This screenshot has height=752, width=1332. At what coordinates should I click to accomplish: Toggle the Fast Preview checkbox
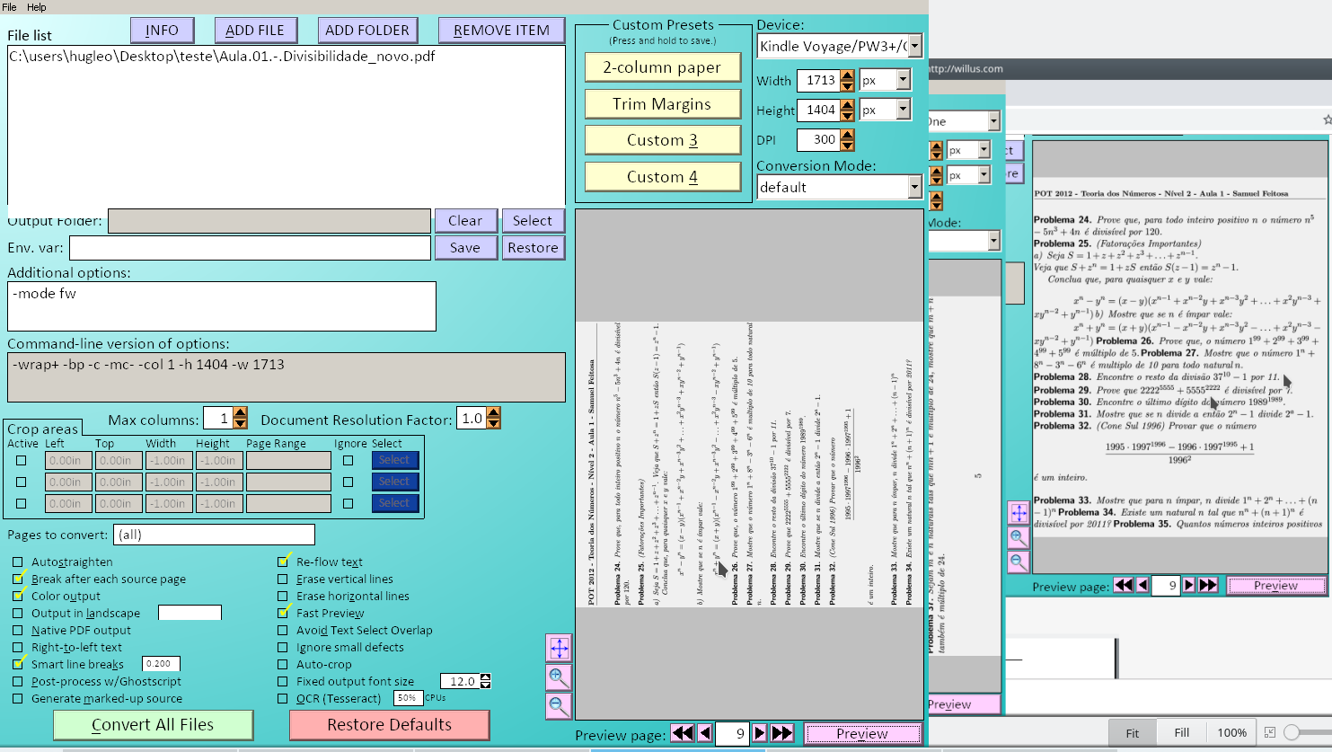[x=283, y=614]
